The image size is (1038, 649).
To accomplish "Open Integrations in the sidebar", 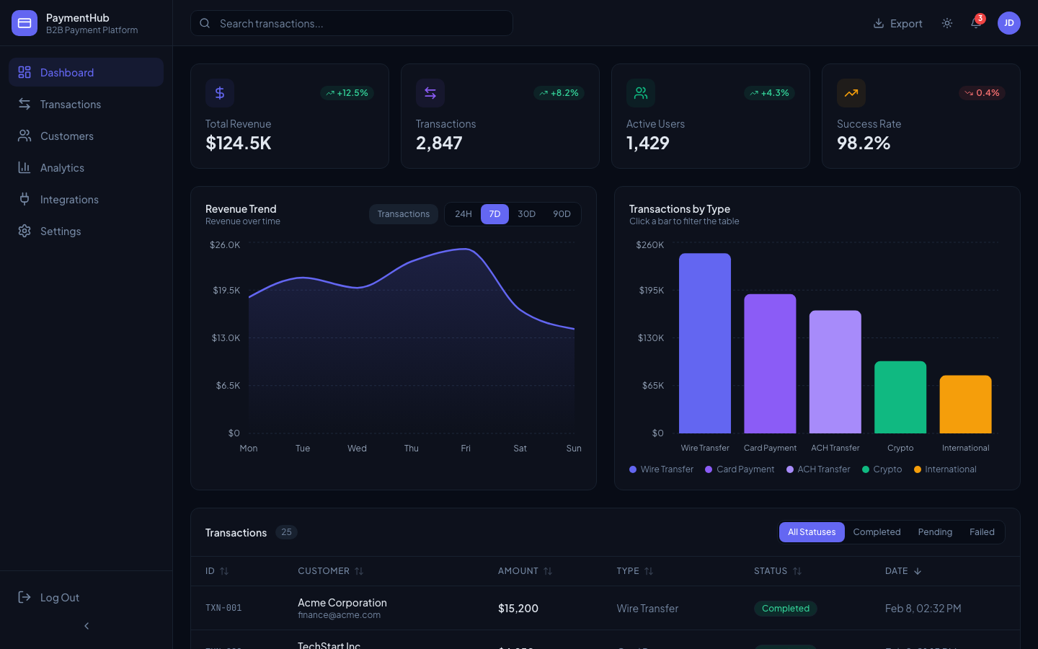I will [x=86, y=199].
